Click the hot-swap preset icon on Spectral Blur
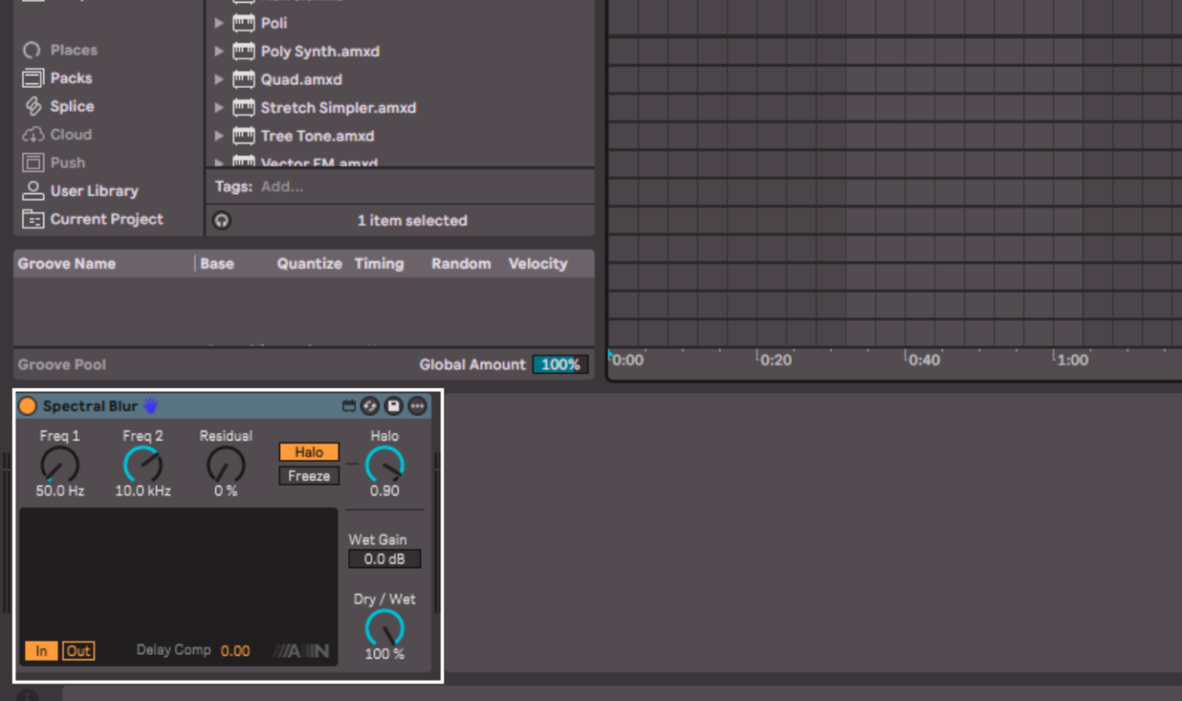1182x701 pixels. (x=370, y=406)
